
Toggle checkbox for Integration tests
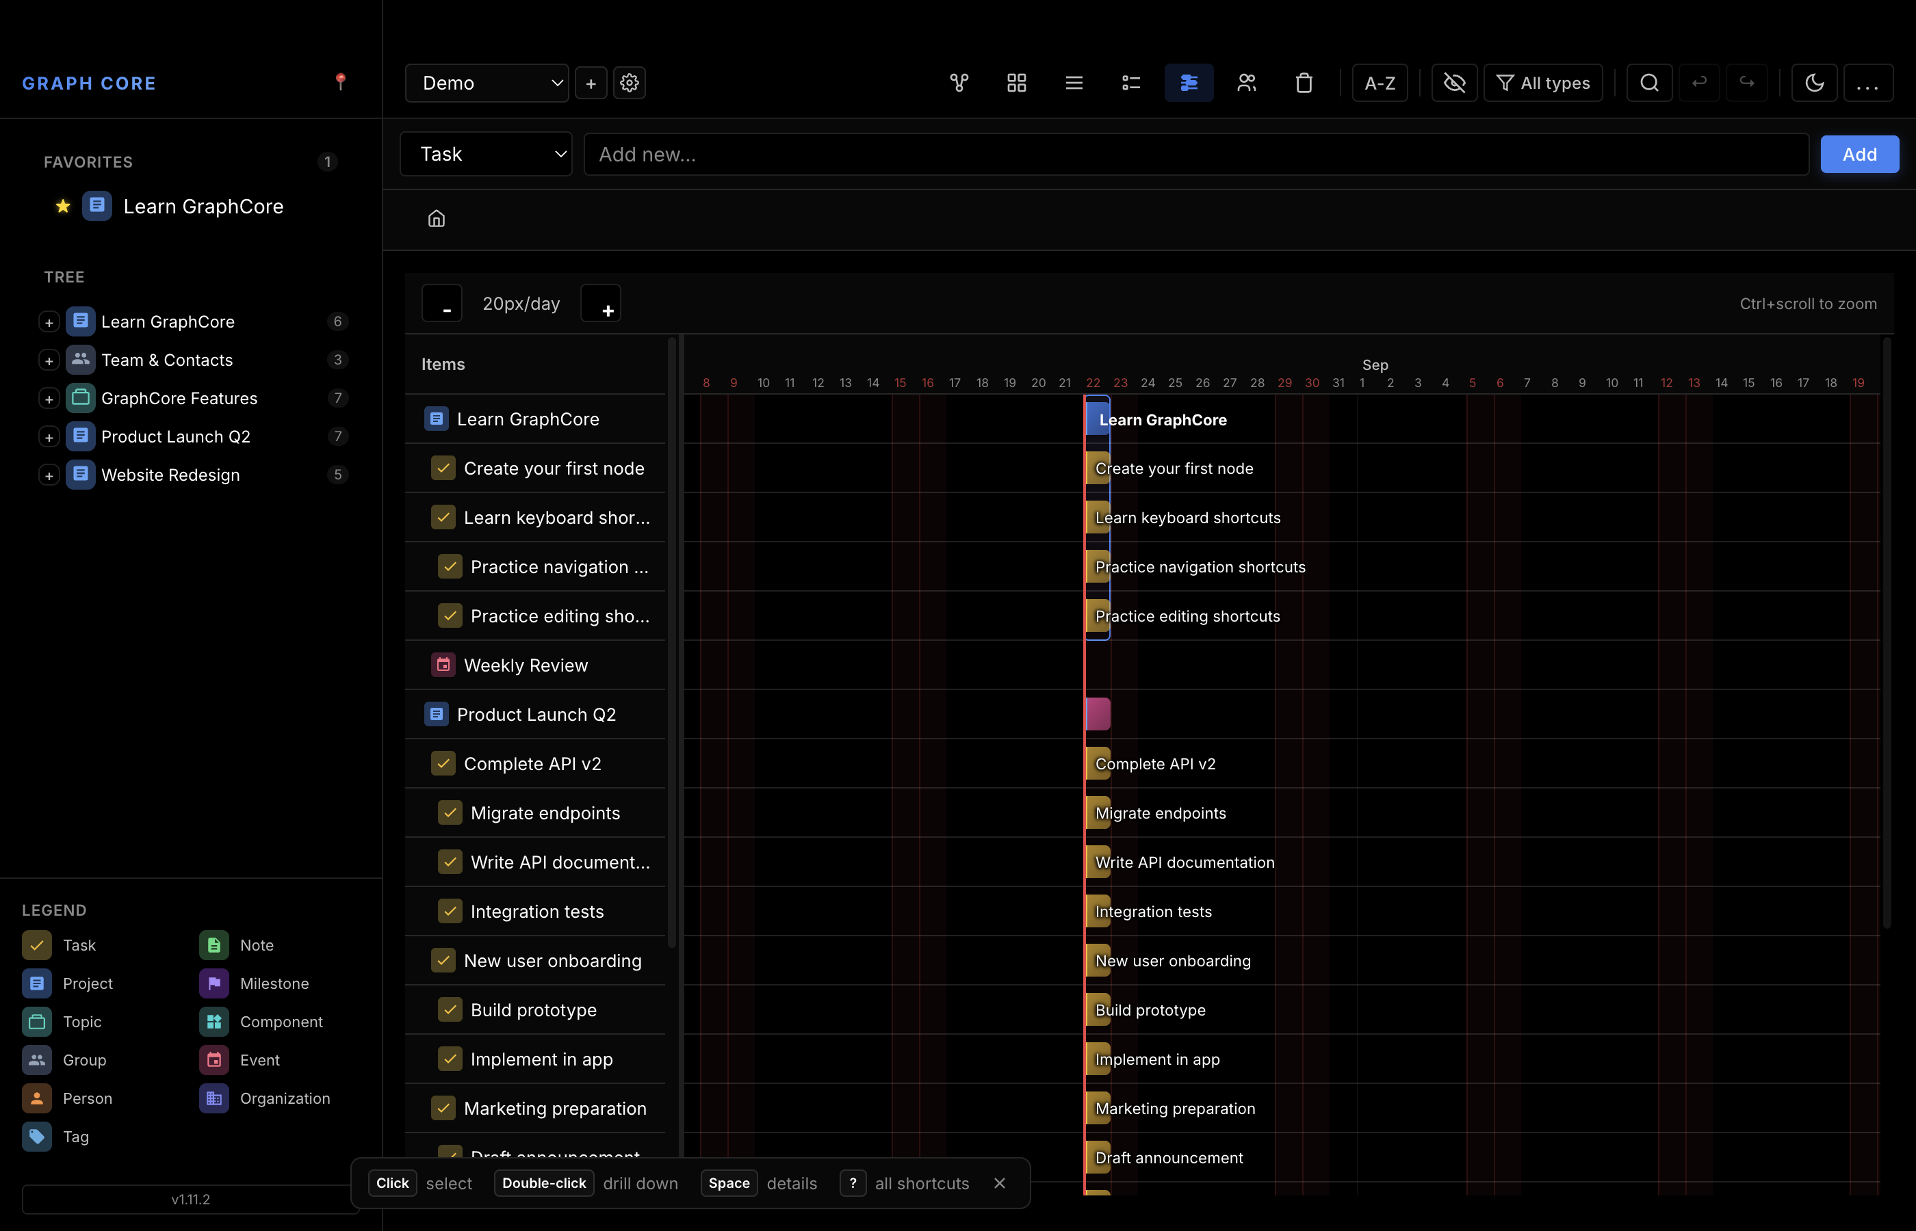tap(450, 911)
